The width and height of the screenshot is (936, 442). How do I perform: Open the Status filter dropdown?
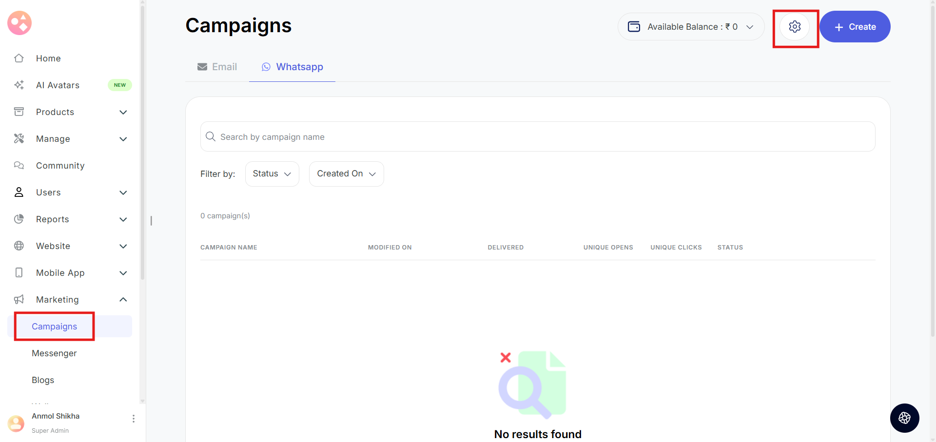click(272, 174)
